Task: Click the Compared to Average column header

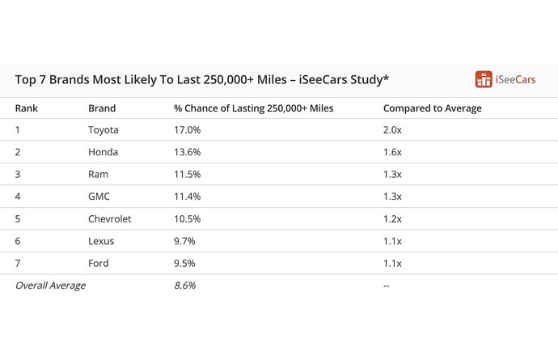Action: tap(433, 108)
